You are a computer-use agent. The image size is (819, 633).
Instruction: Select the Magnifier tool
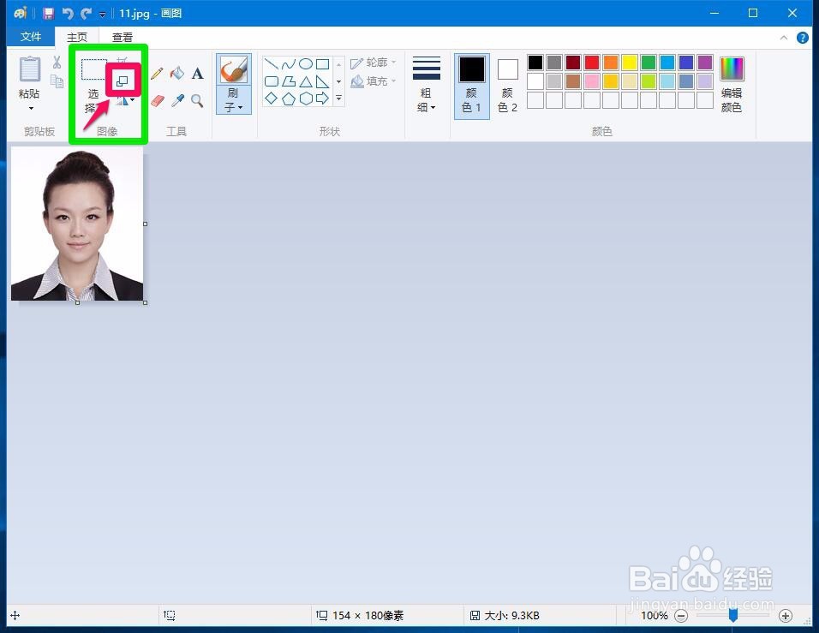(197, 100)
